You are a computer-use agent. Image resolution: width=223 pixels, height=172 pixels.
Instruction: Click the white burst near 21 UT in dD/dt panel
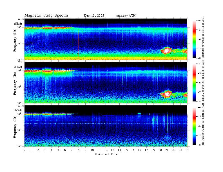pyautogui.click(x=168, y=94)
